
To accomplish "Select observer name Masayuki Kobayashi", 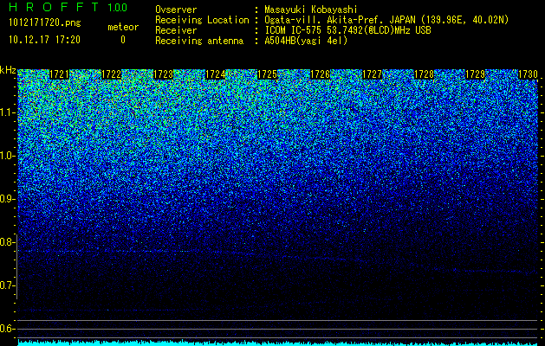I will pos(311,10).
